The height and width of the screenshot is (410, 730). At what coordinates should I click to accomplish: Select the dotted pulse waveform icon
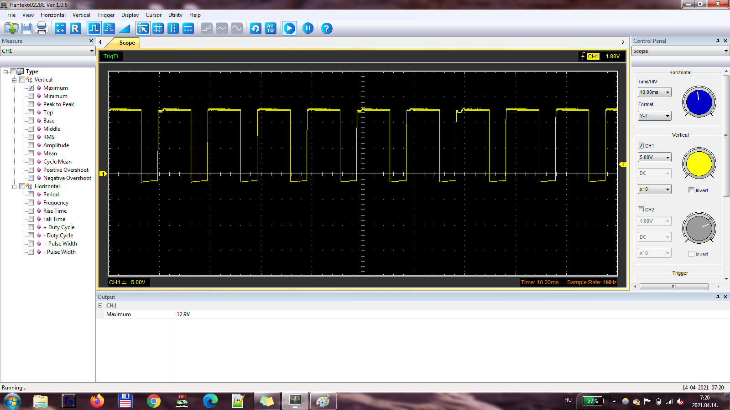pos(109,28)
